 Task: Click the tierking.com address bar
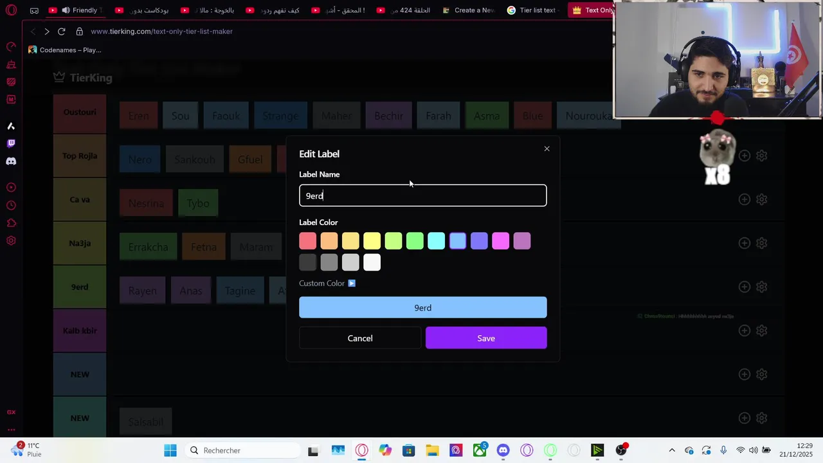pyautogui.click(x=162, y=32)
